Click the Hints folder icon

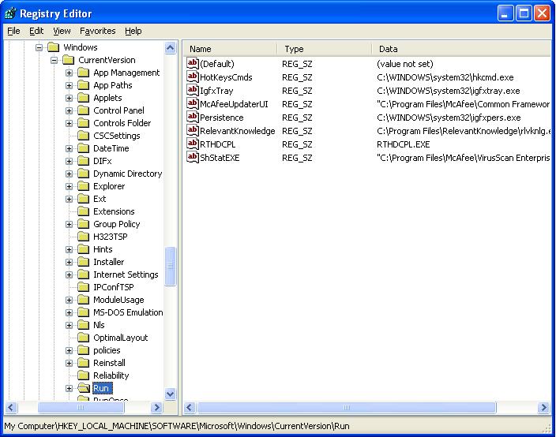tap(84, 249)
